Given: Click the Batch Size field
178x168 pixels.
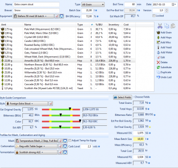Looking at the screenshot, I should (87, 10).
